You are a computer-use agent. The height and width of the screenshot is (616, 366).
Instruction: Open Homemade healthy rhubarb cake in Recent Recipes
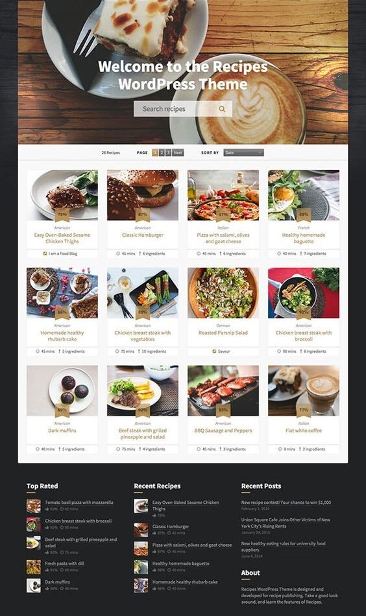(185, 582)
